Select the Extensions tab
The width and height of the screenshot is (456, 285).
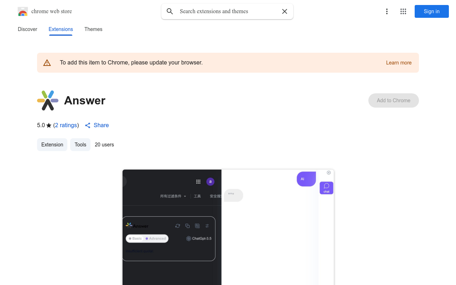pyautogui.click(x=61, y=29)
